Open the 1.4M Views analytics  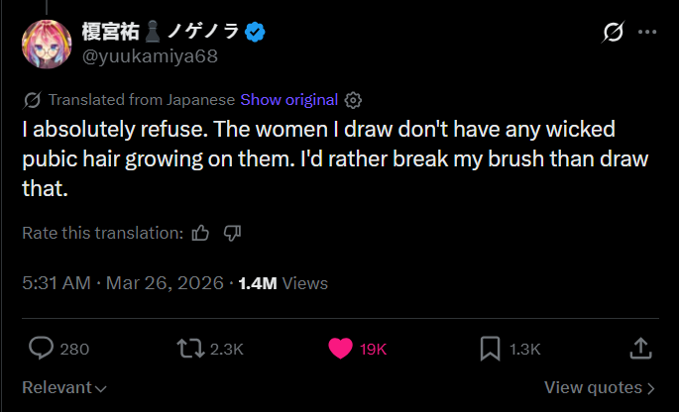tap(283, 283)
